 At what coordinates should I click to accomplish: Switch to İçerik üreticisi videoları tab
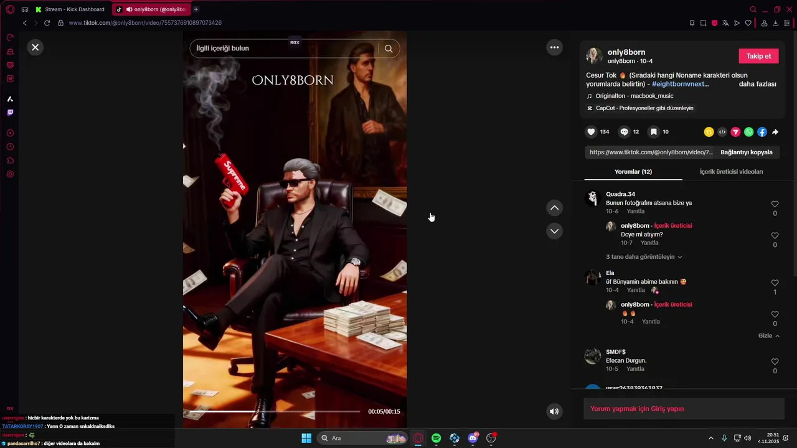point(731,172)
